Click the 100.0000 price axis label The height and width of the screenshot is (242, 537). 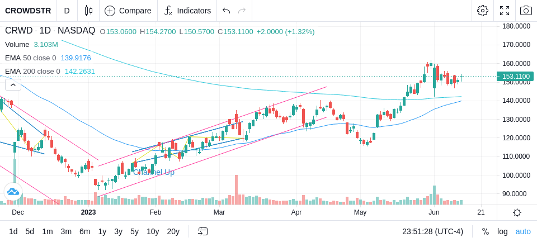pos(515,175)
